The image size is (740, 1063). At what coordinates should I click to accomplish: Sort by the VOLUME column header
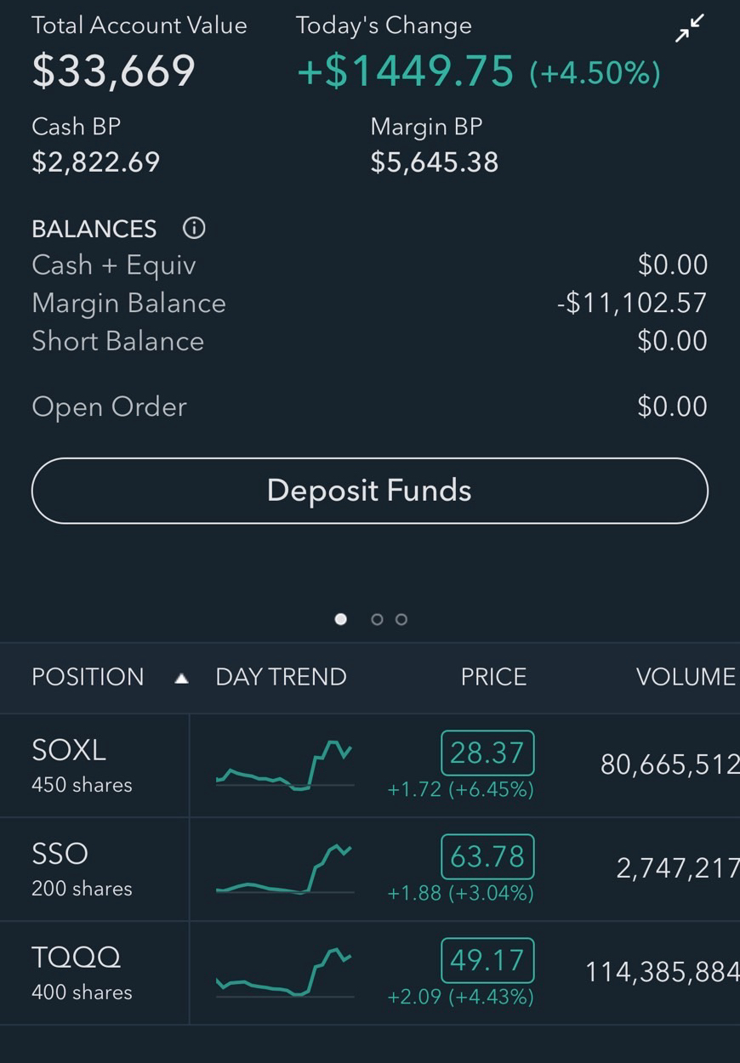686,677
